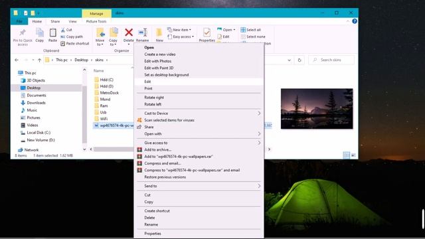The height and width of the screenshot is (239, 425).
Task: Click the Help question mark icon
Action: (355, 21)
